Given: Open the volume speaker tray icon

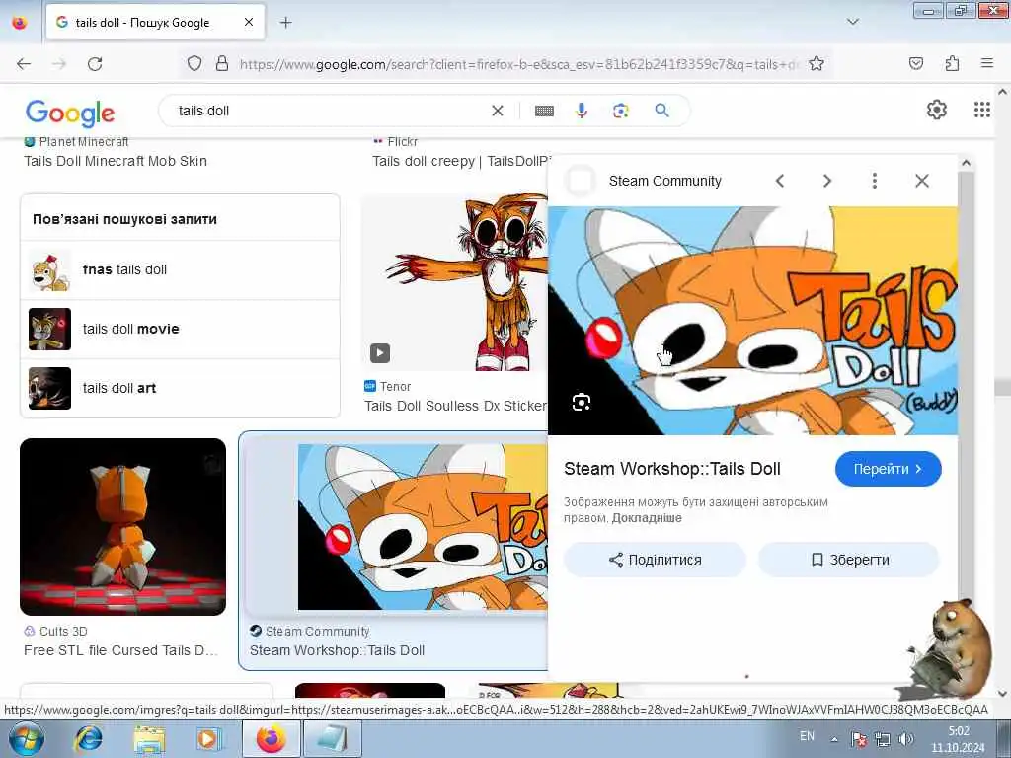Looking at the screenshot, I should coord(906,739).
